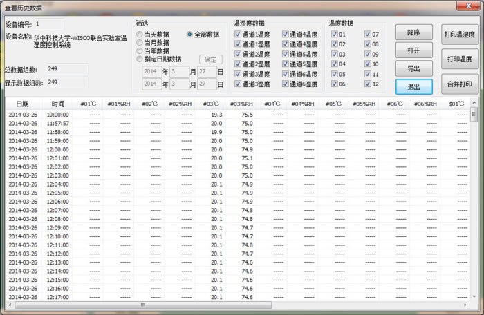The width and height of the screenshot is (484, 315).
Task: Click the 日期 column header
Action: pyautogui.click(x=23, y=104)
